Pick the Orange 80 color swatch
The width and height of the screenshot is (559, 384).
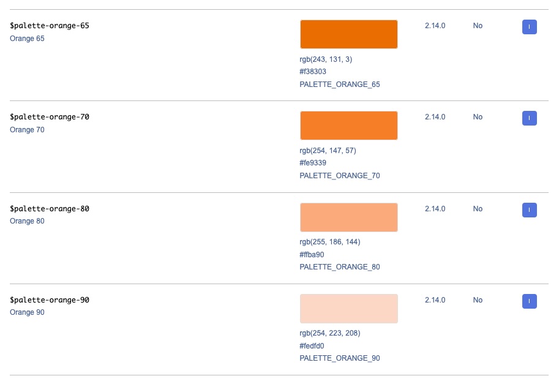[x=348, y=217]
